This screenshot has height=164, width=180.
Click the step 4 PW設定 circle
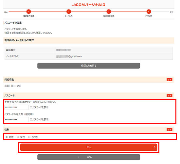[149, 11]
